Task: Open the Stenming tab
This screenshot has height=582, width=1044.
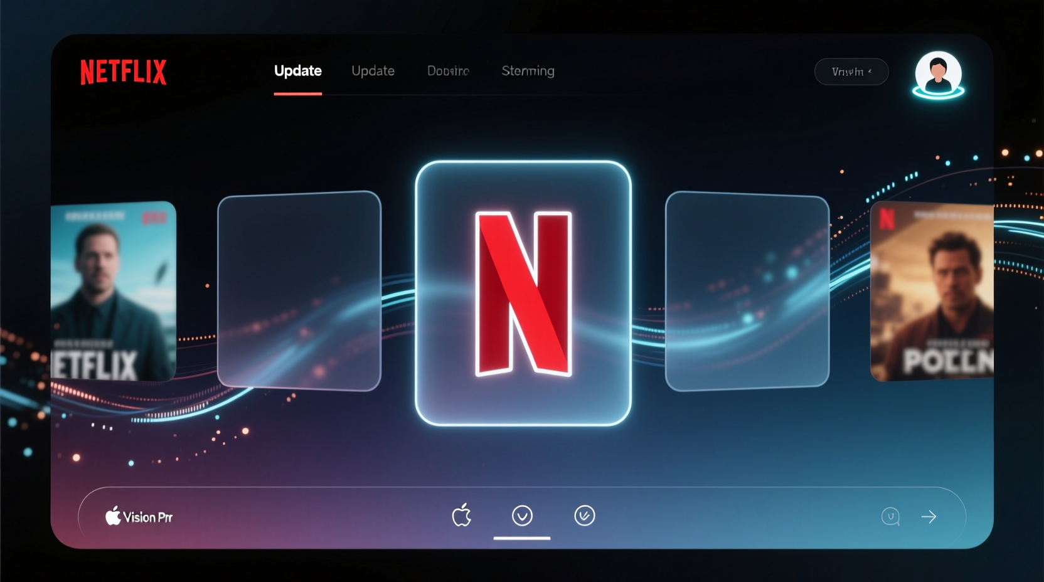Action: (528, 71)
